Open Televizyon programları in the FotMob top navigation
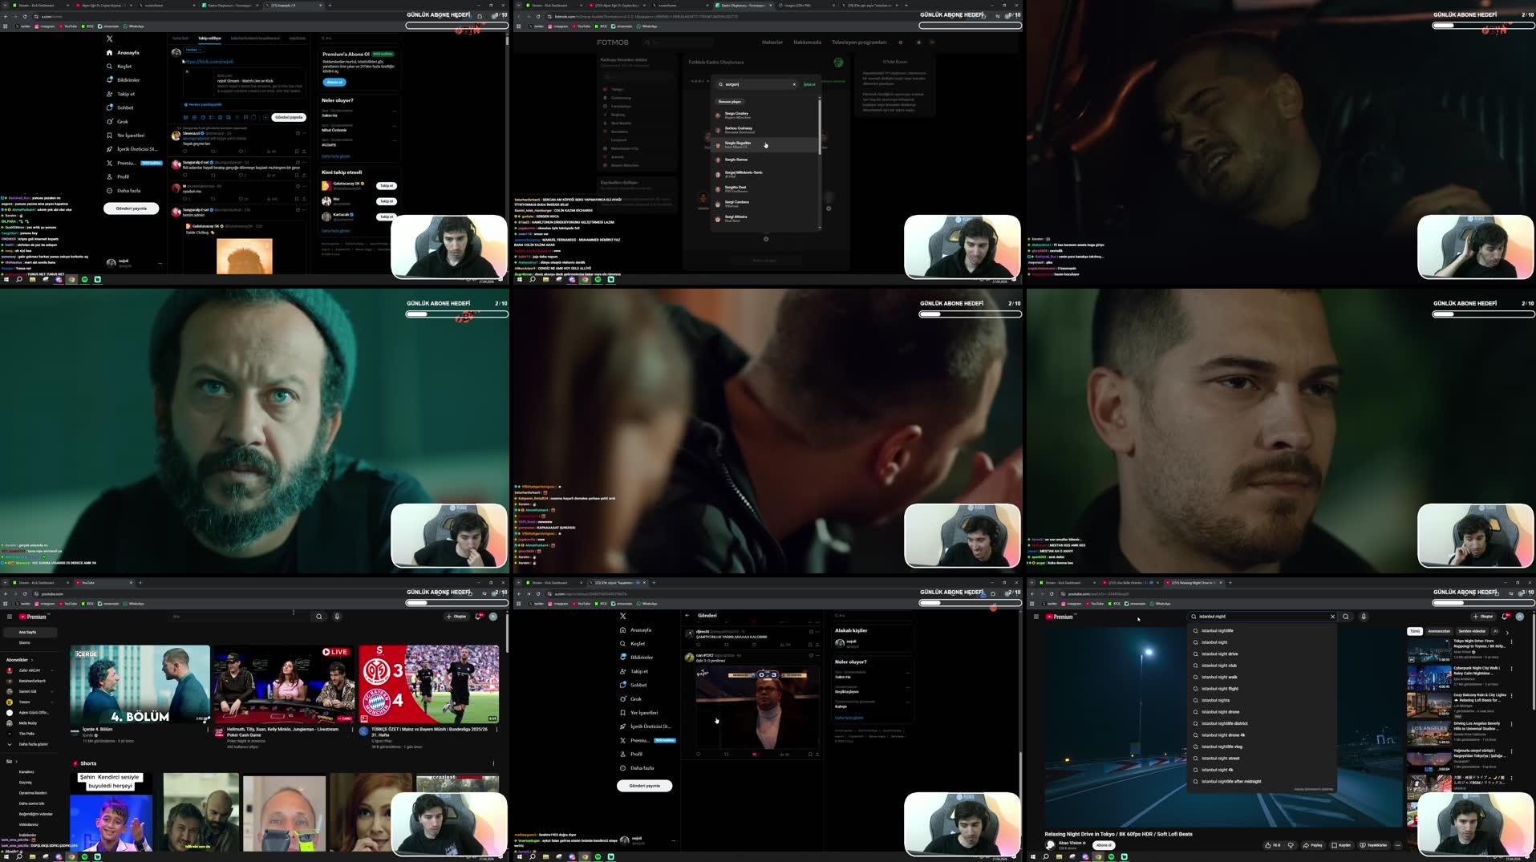The width and height of the screenshot is (1536, 862). (x=859, y=42)
